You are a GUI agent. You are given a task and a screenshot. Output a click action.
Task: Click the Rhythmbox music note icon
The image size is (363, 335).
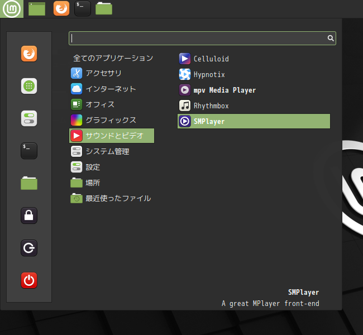point(185,106)
